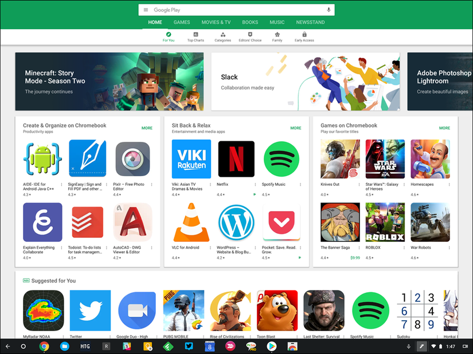The width and height of the screenshot is (473, 354).
Task: Open overflow menu for SignEasy app
Action: 107,185
